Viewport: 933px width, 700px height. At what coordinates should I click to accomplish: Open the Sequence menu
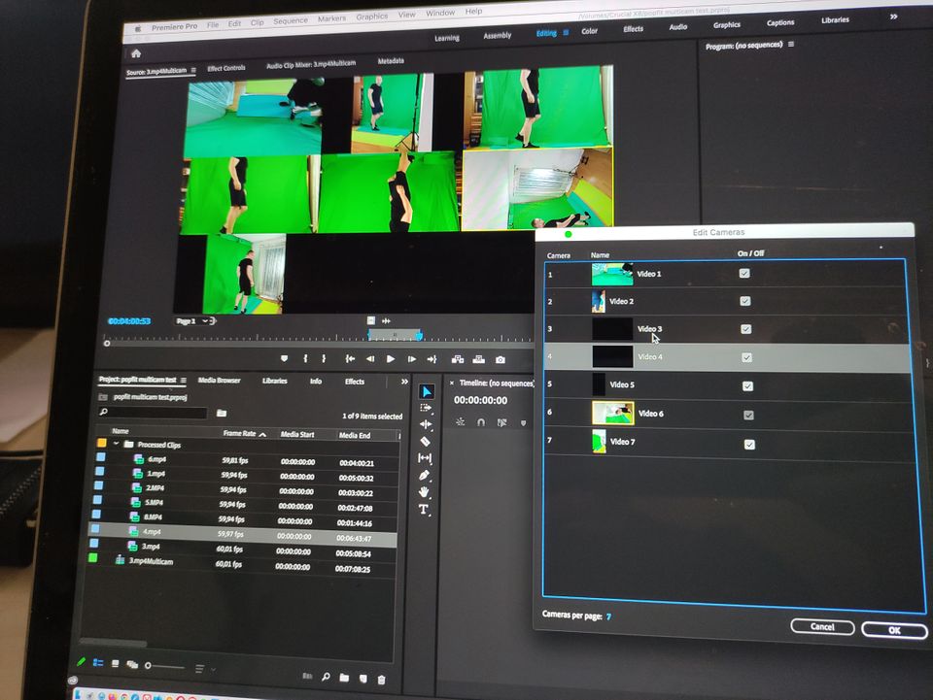[x=290, y=20]
